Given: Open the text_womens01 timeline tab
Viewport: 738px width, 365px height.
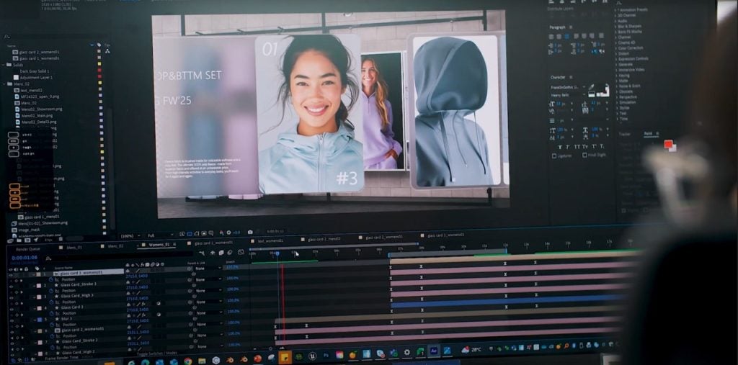Looking at the screenshot, I should coord(270,241).
